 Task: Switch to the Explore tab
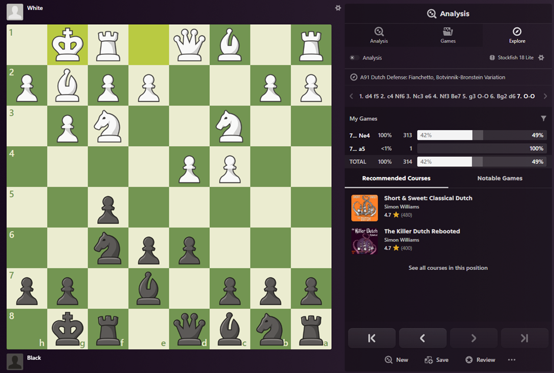coord(517,35)
